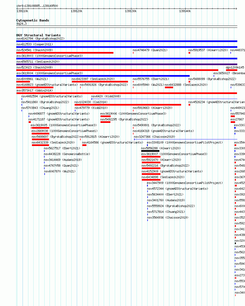Image resolution: width=245 pixels, height=306 pixels.
Task: Click nsv4171187 gnomADStructuralVariants label
Action: [59, 119]
